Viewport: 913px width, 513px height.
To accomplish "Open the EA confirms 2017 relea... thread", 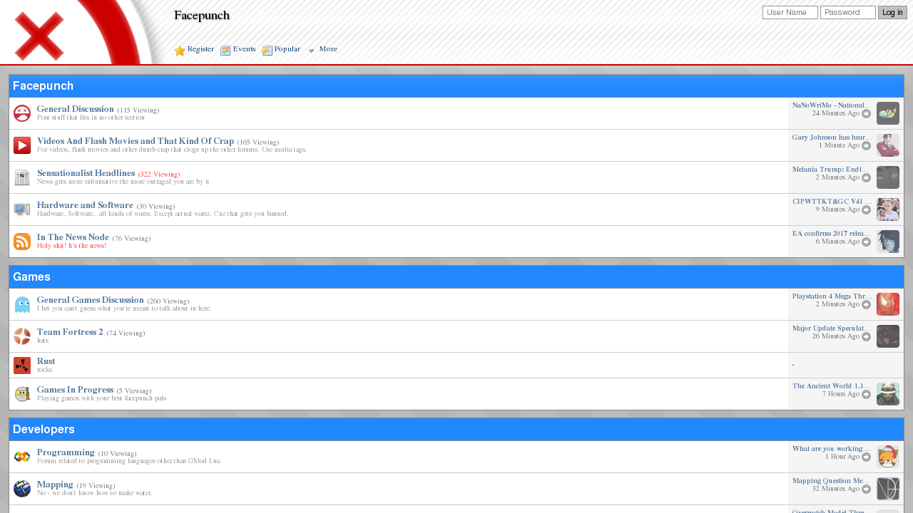I will pos(832,233).
